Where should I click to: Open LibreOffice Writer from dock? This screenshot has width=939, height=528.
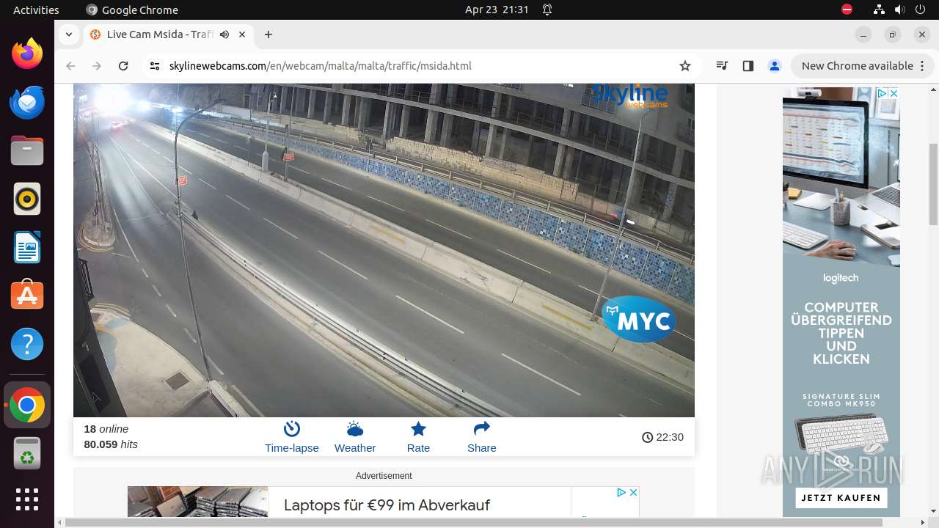pyautogui.click(x=27, y=247)
